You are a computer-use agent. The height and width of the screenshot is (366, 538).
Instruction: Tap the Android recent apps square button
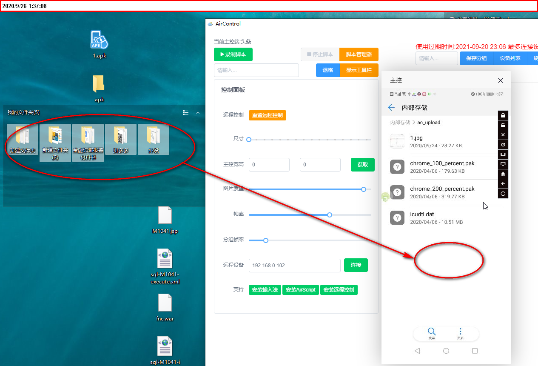tap(475, 351)
